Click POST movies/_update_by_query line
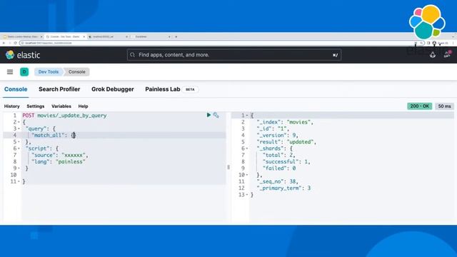The image size is (457, 257). [x=65, y=116]
